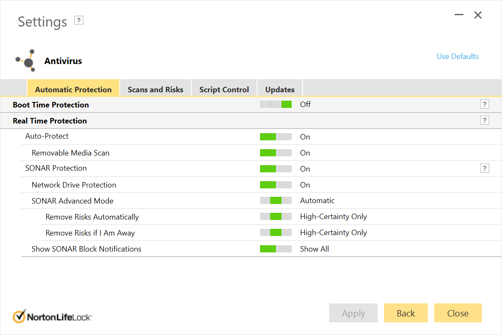Click the Boot Time Protection heading
Image resolution: width=502 pixels, height=335 pixels.
[51, 105]
